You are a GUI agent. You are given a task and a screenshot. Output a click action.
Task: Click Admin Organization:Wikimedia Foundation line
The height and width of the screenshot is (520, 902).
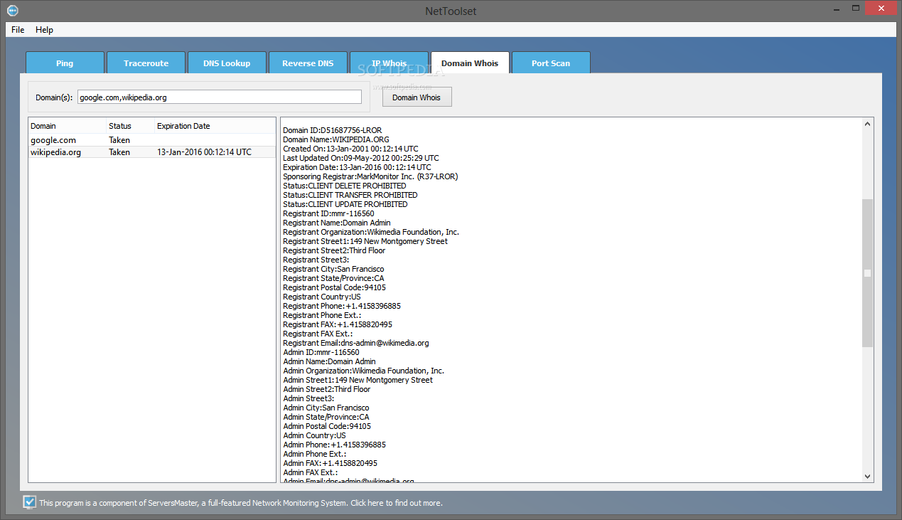363,371
